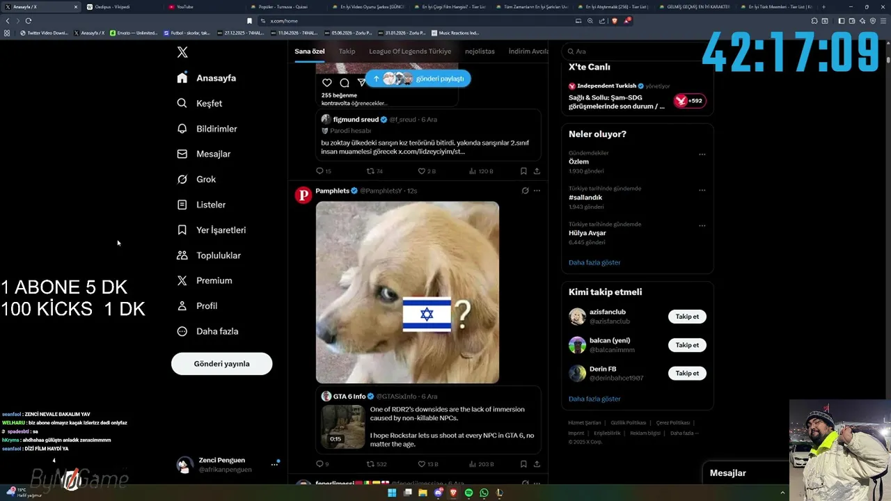891x501 pixels.
Task: Click the Ara search field
Action: (637, 51)
